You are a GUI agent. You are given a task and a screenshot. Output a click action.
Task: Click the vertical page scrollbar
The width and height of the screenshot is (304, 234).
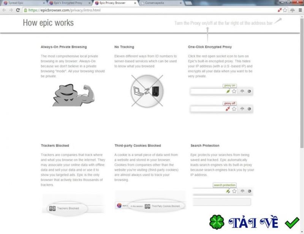302,82
